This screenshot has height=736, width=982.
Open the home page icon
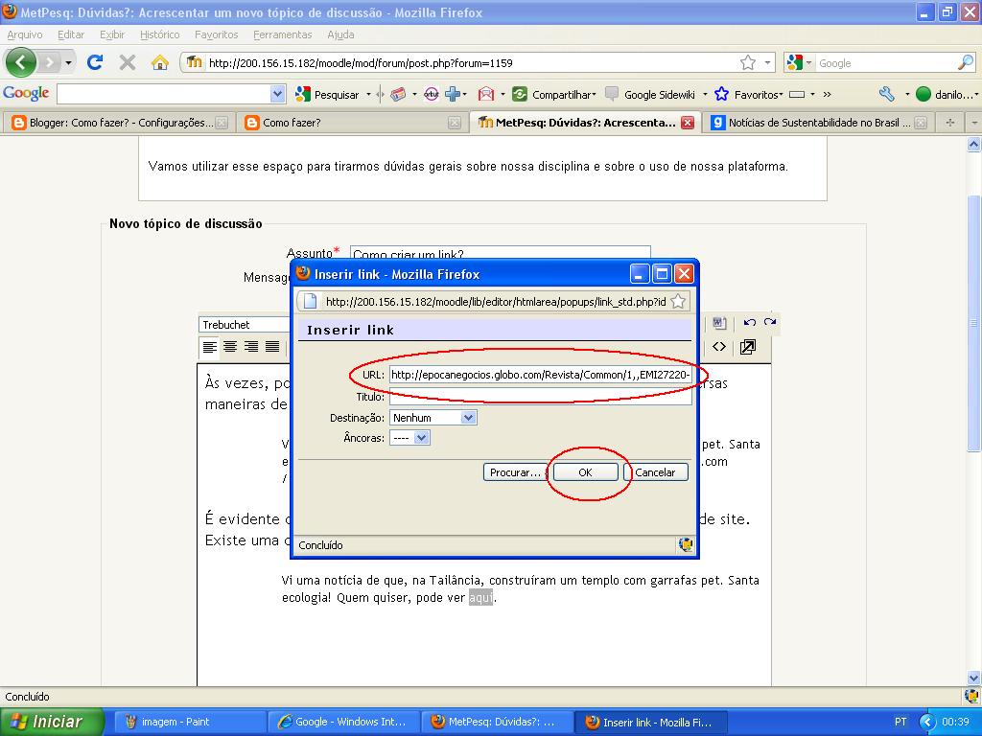tap(160, 62)
